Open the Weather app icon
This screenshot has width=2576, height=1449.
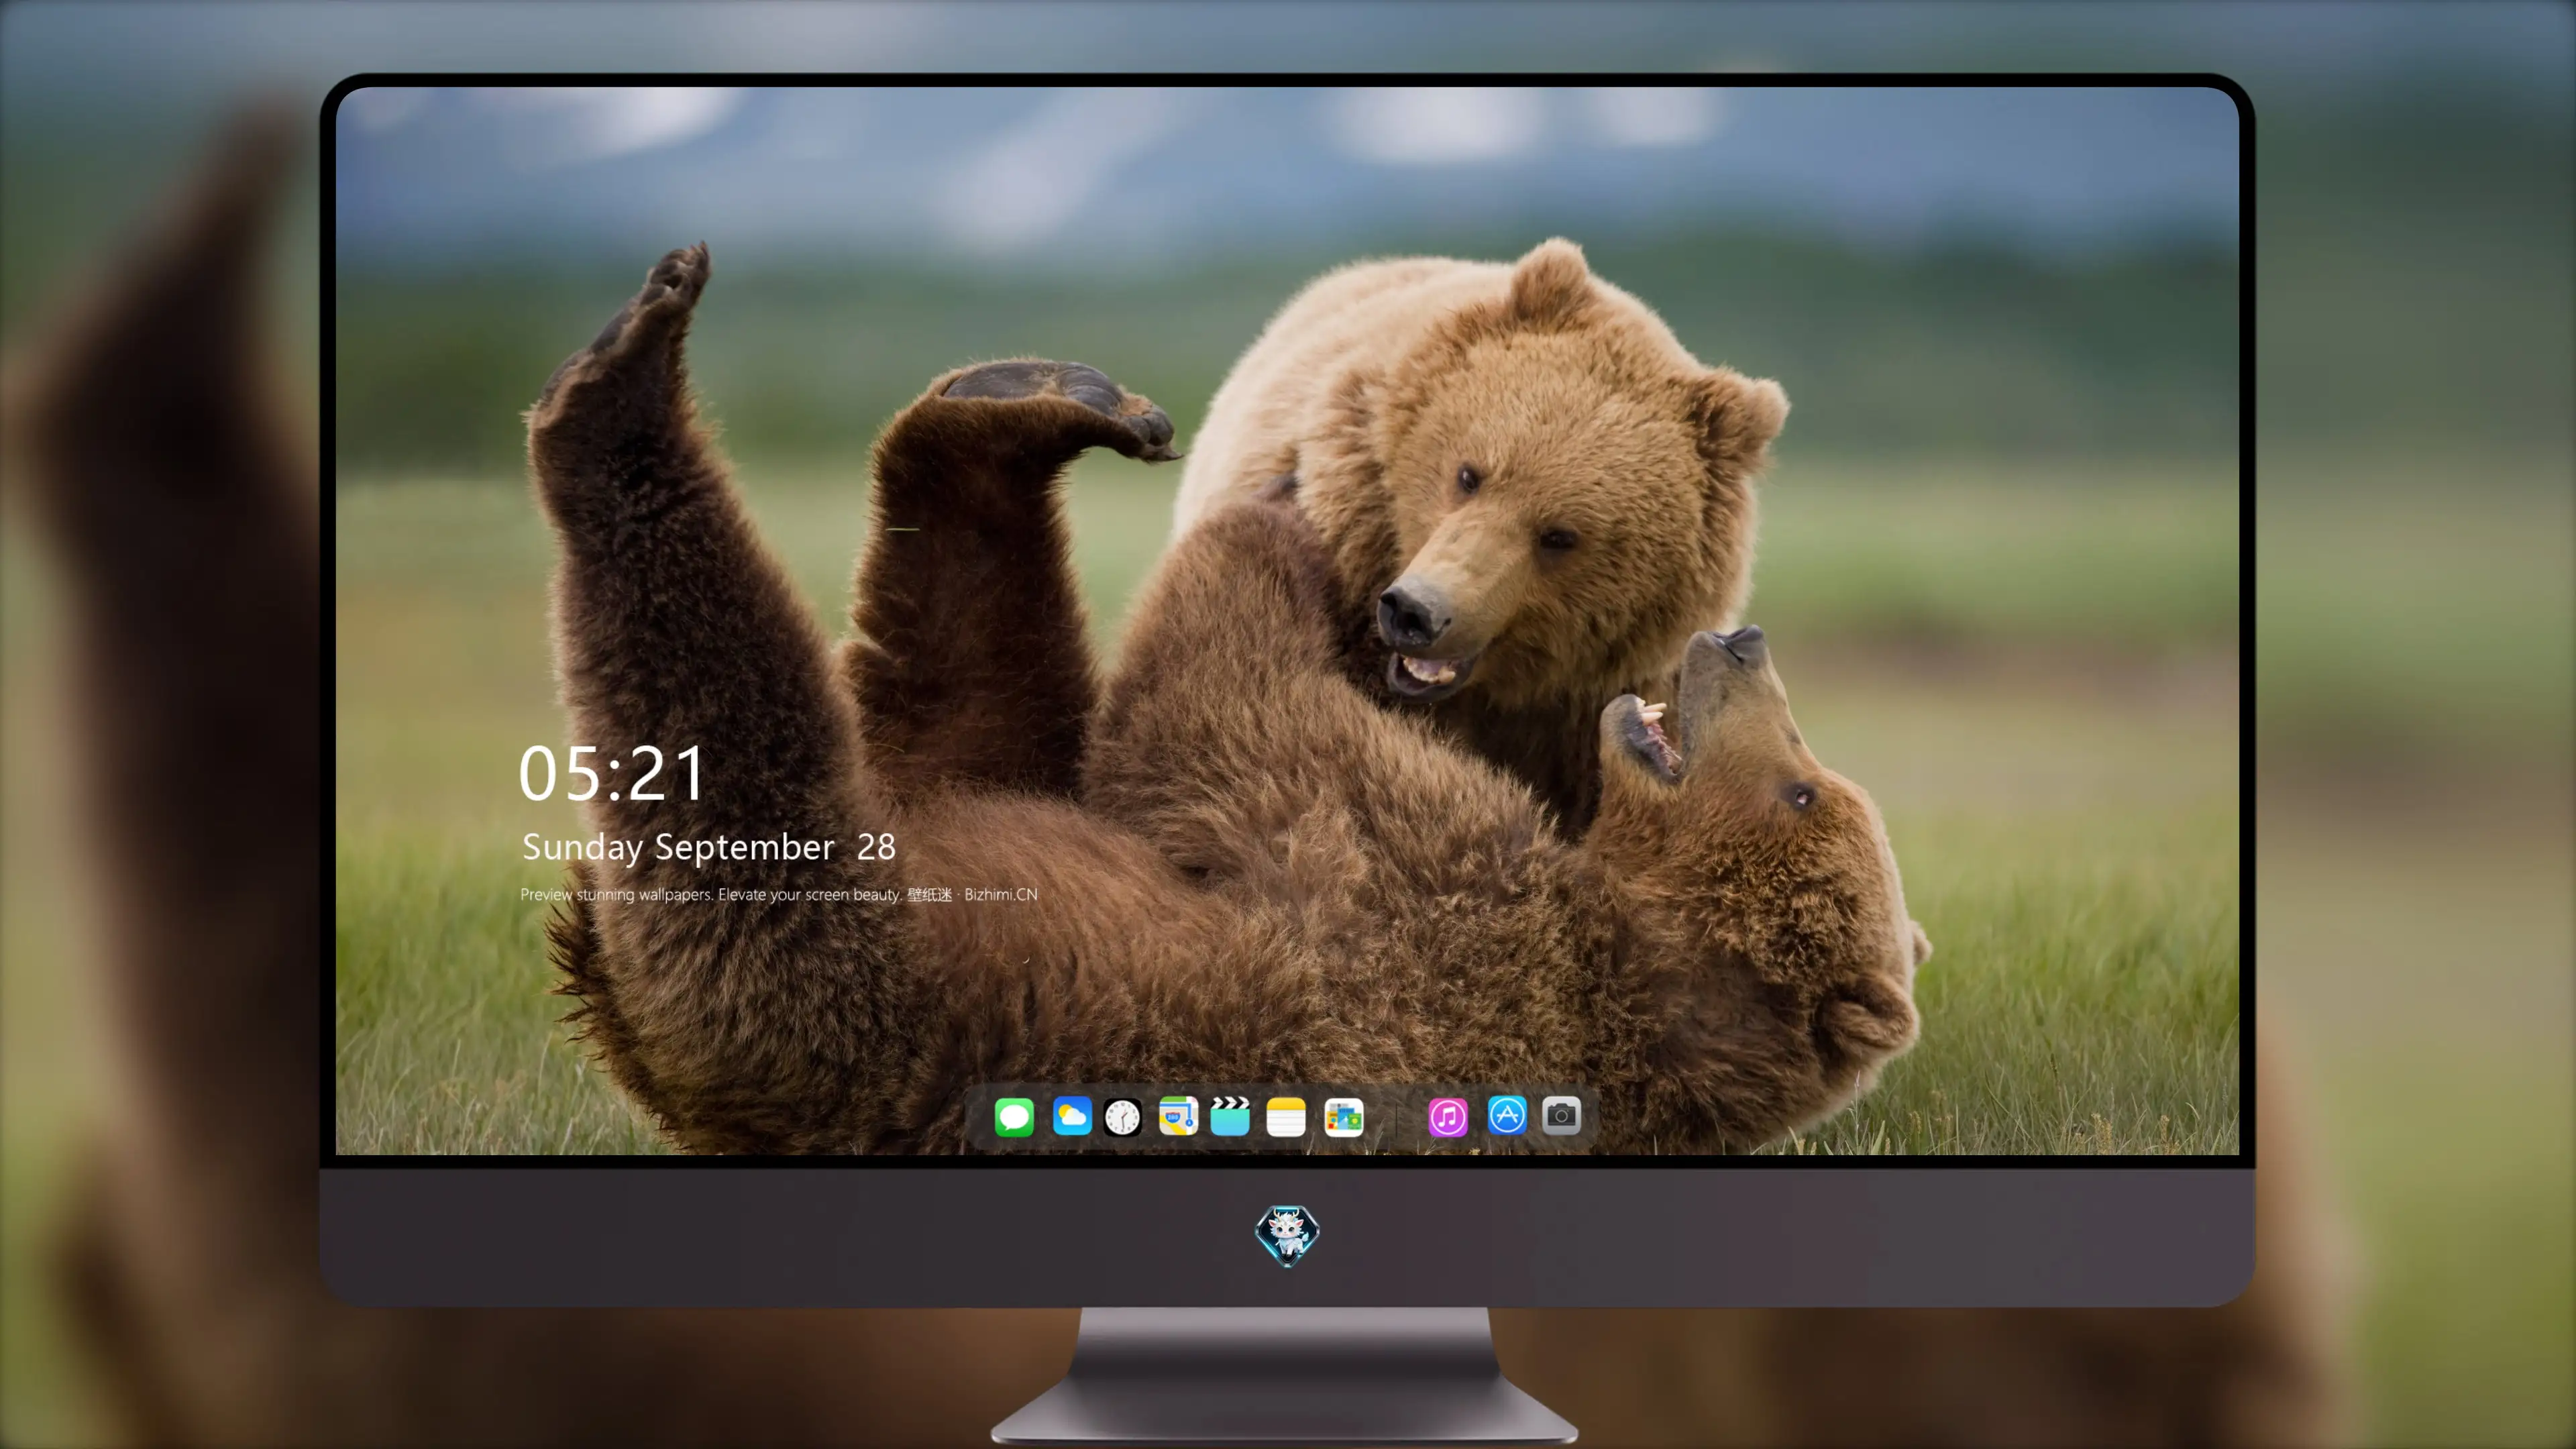coord(1071,1116)
